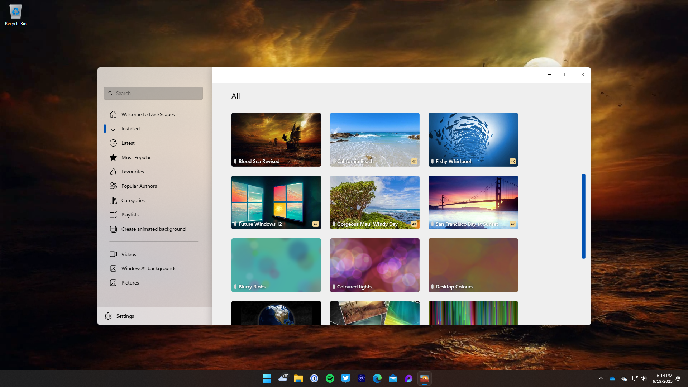Screen dimensions: 688x387
Task: Switch to the Latest section
Action: pyautogui.click(x=128, y=143)
